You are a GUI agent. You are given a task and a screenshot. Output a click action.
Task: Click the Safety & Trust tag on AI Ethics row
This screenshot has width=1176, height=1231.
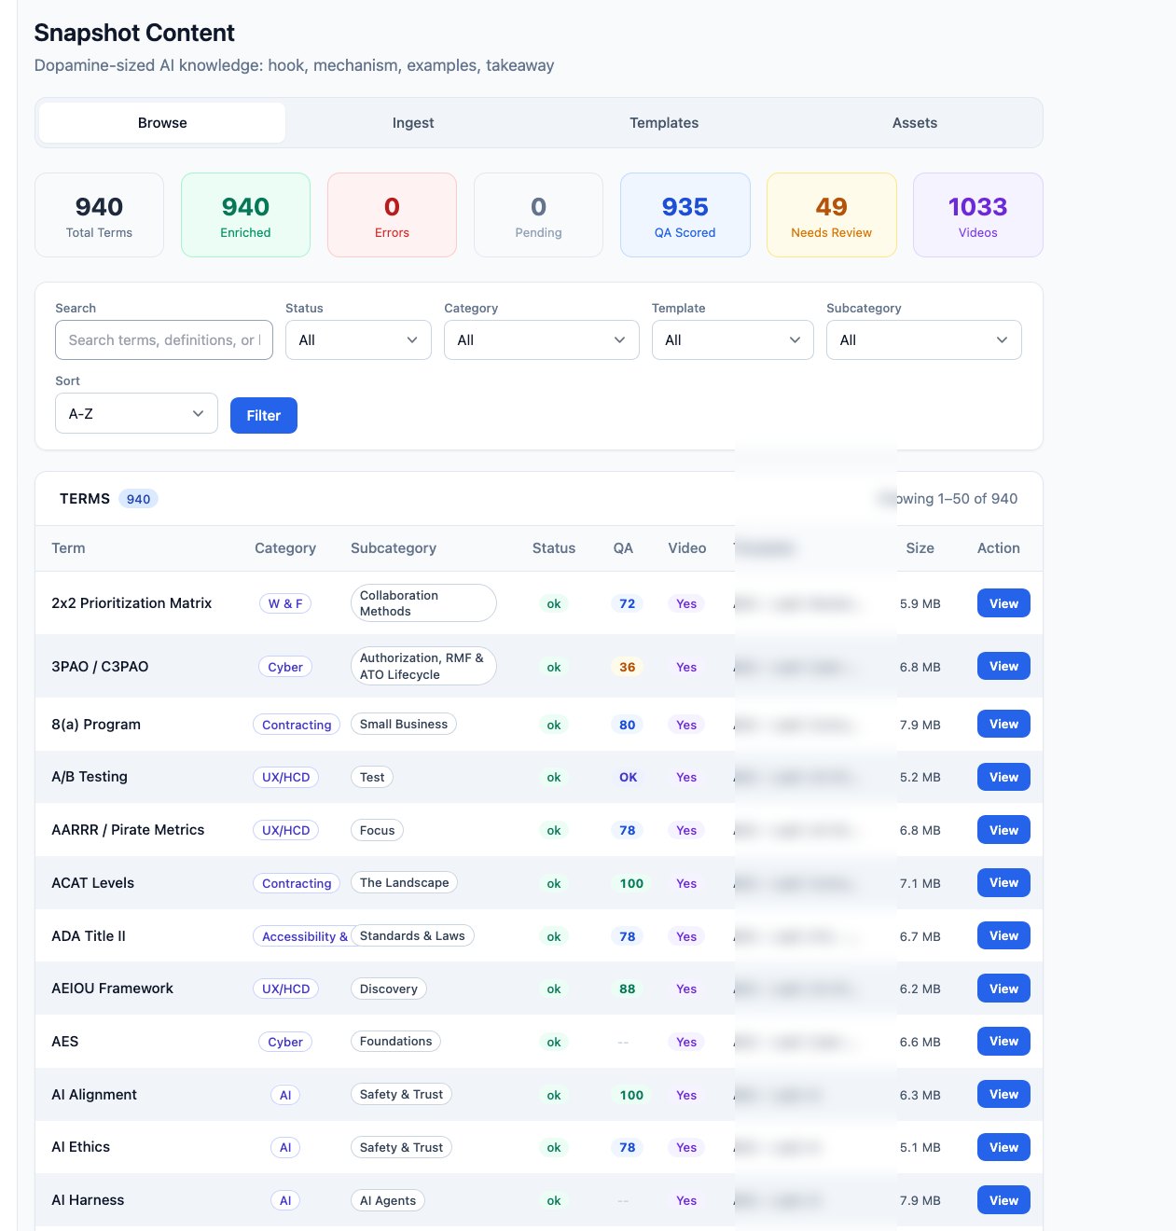[401, 1147]
